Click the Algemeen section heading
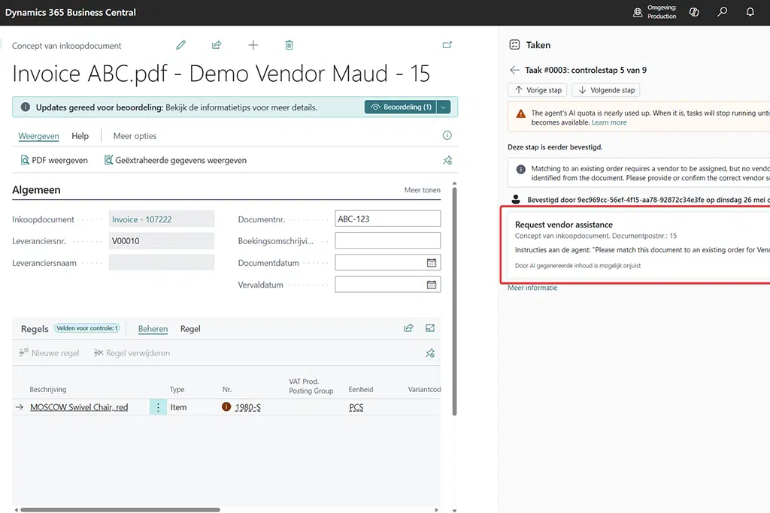 pos(36,190)
